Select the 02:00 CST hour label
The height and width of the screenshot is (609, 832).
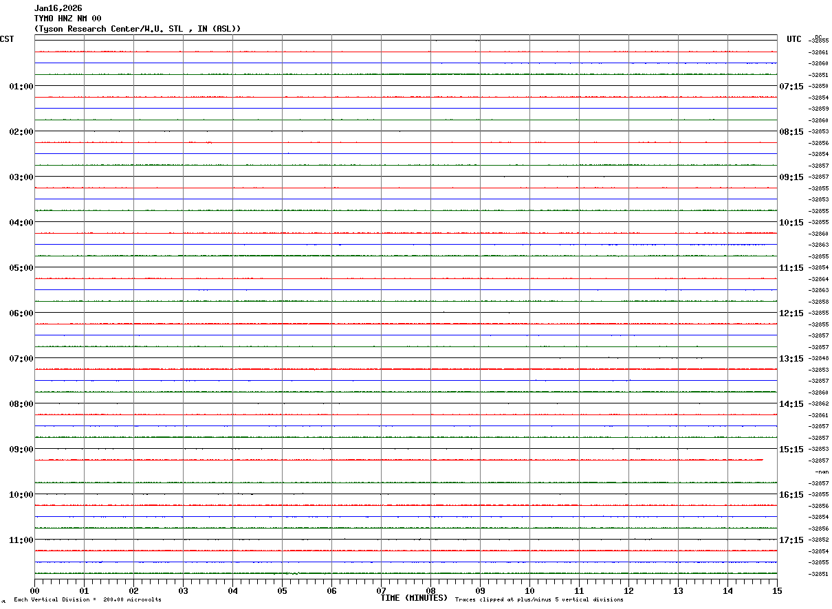click(x=21, y=131)
